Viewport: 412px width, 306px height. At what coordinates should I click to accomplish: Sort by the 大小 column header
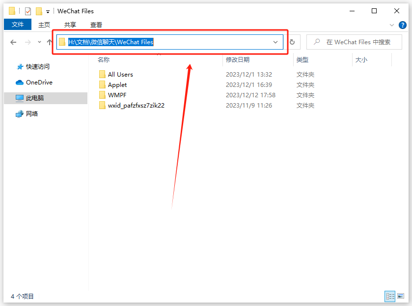point(361,59)
